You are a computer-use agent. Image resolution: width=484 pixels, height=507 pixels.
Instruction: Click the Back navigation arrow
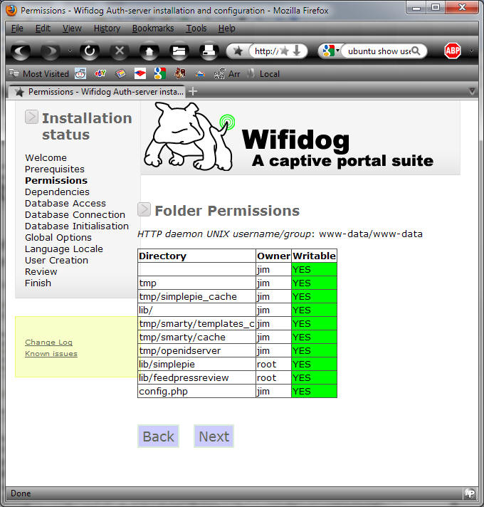[21, 51]
